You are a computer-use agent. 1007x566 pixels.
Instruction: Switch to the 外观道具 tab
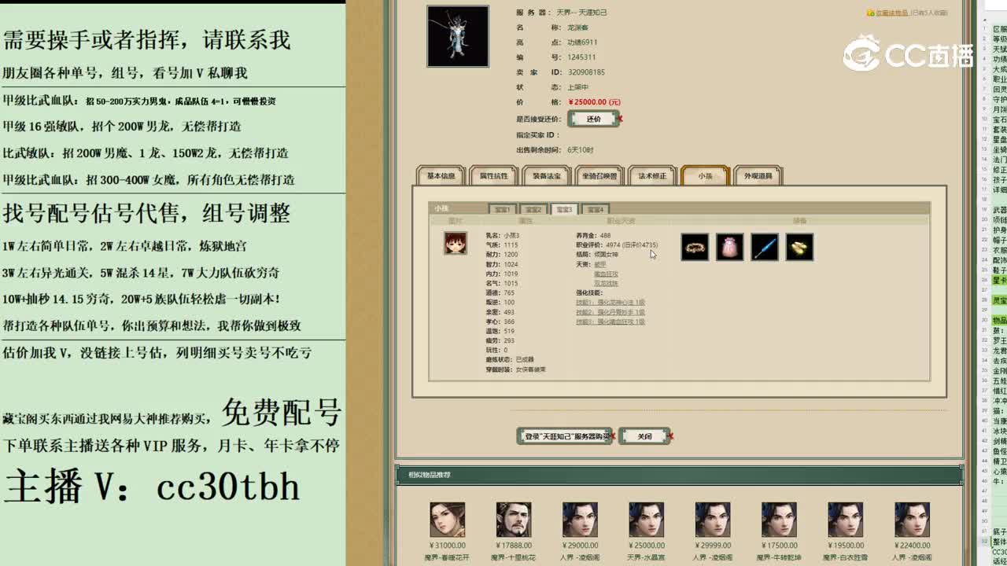click(758, 176)
